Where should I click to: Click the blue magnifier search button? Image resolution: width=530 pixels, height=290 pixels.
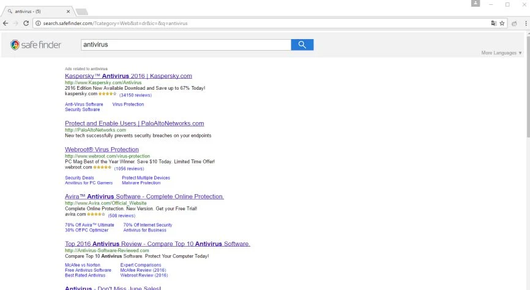point(302,45)
